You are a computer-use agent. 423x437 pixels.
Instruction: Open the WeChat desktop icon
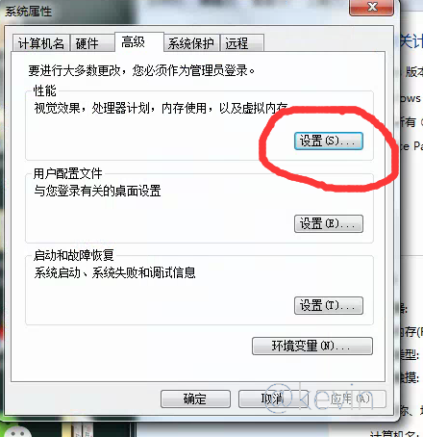[x=15, y=431]
